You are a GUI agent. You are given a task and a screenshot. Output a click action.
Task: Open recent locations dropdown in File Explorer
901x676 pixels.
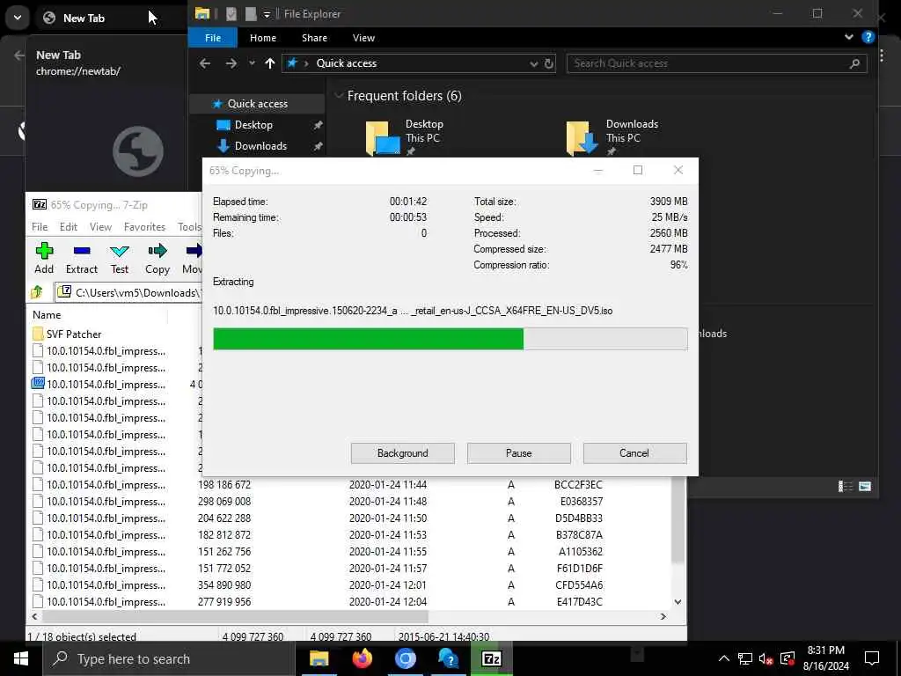coord(252,63)
